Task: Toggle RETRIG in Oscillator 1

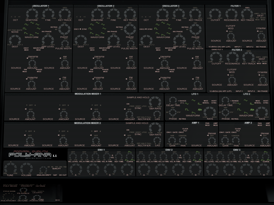Action: (54, 27)
